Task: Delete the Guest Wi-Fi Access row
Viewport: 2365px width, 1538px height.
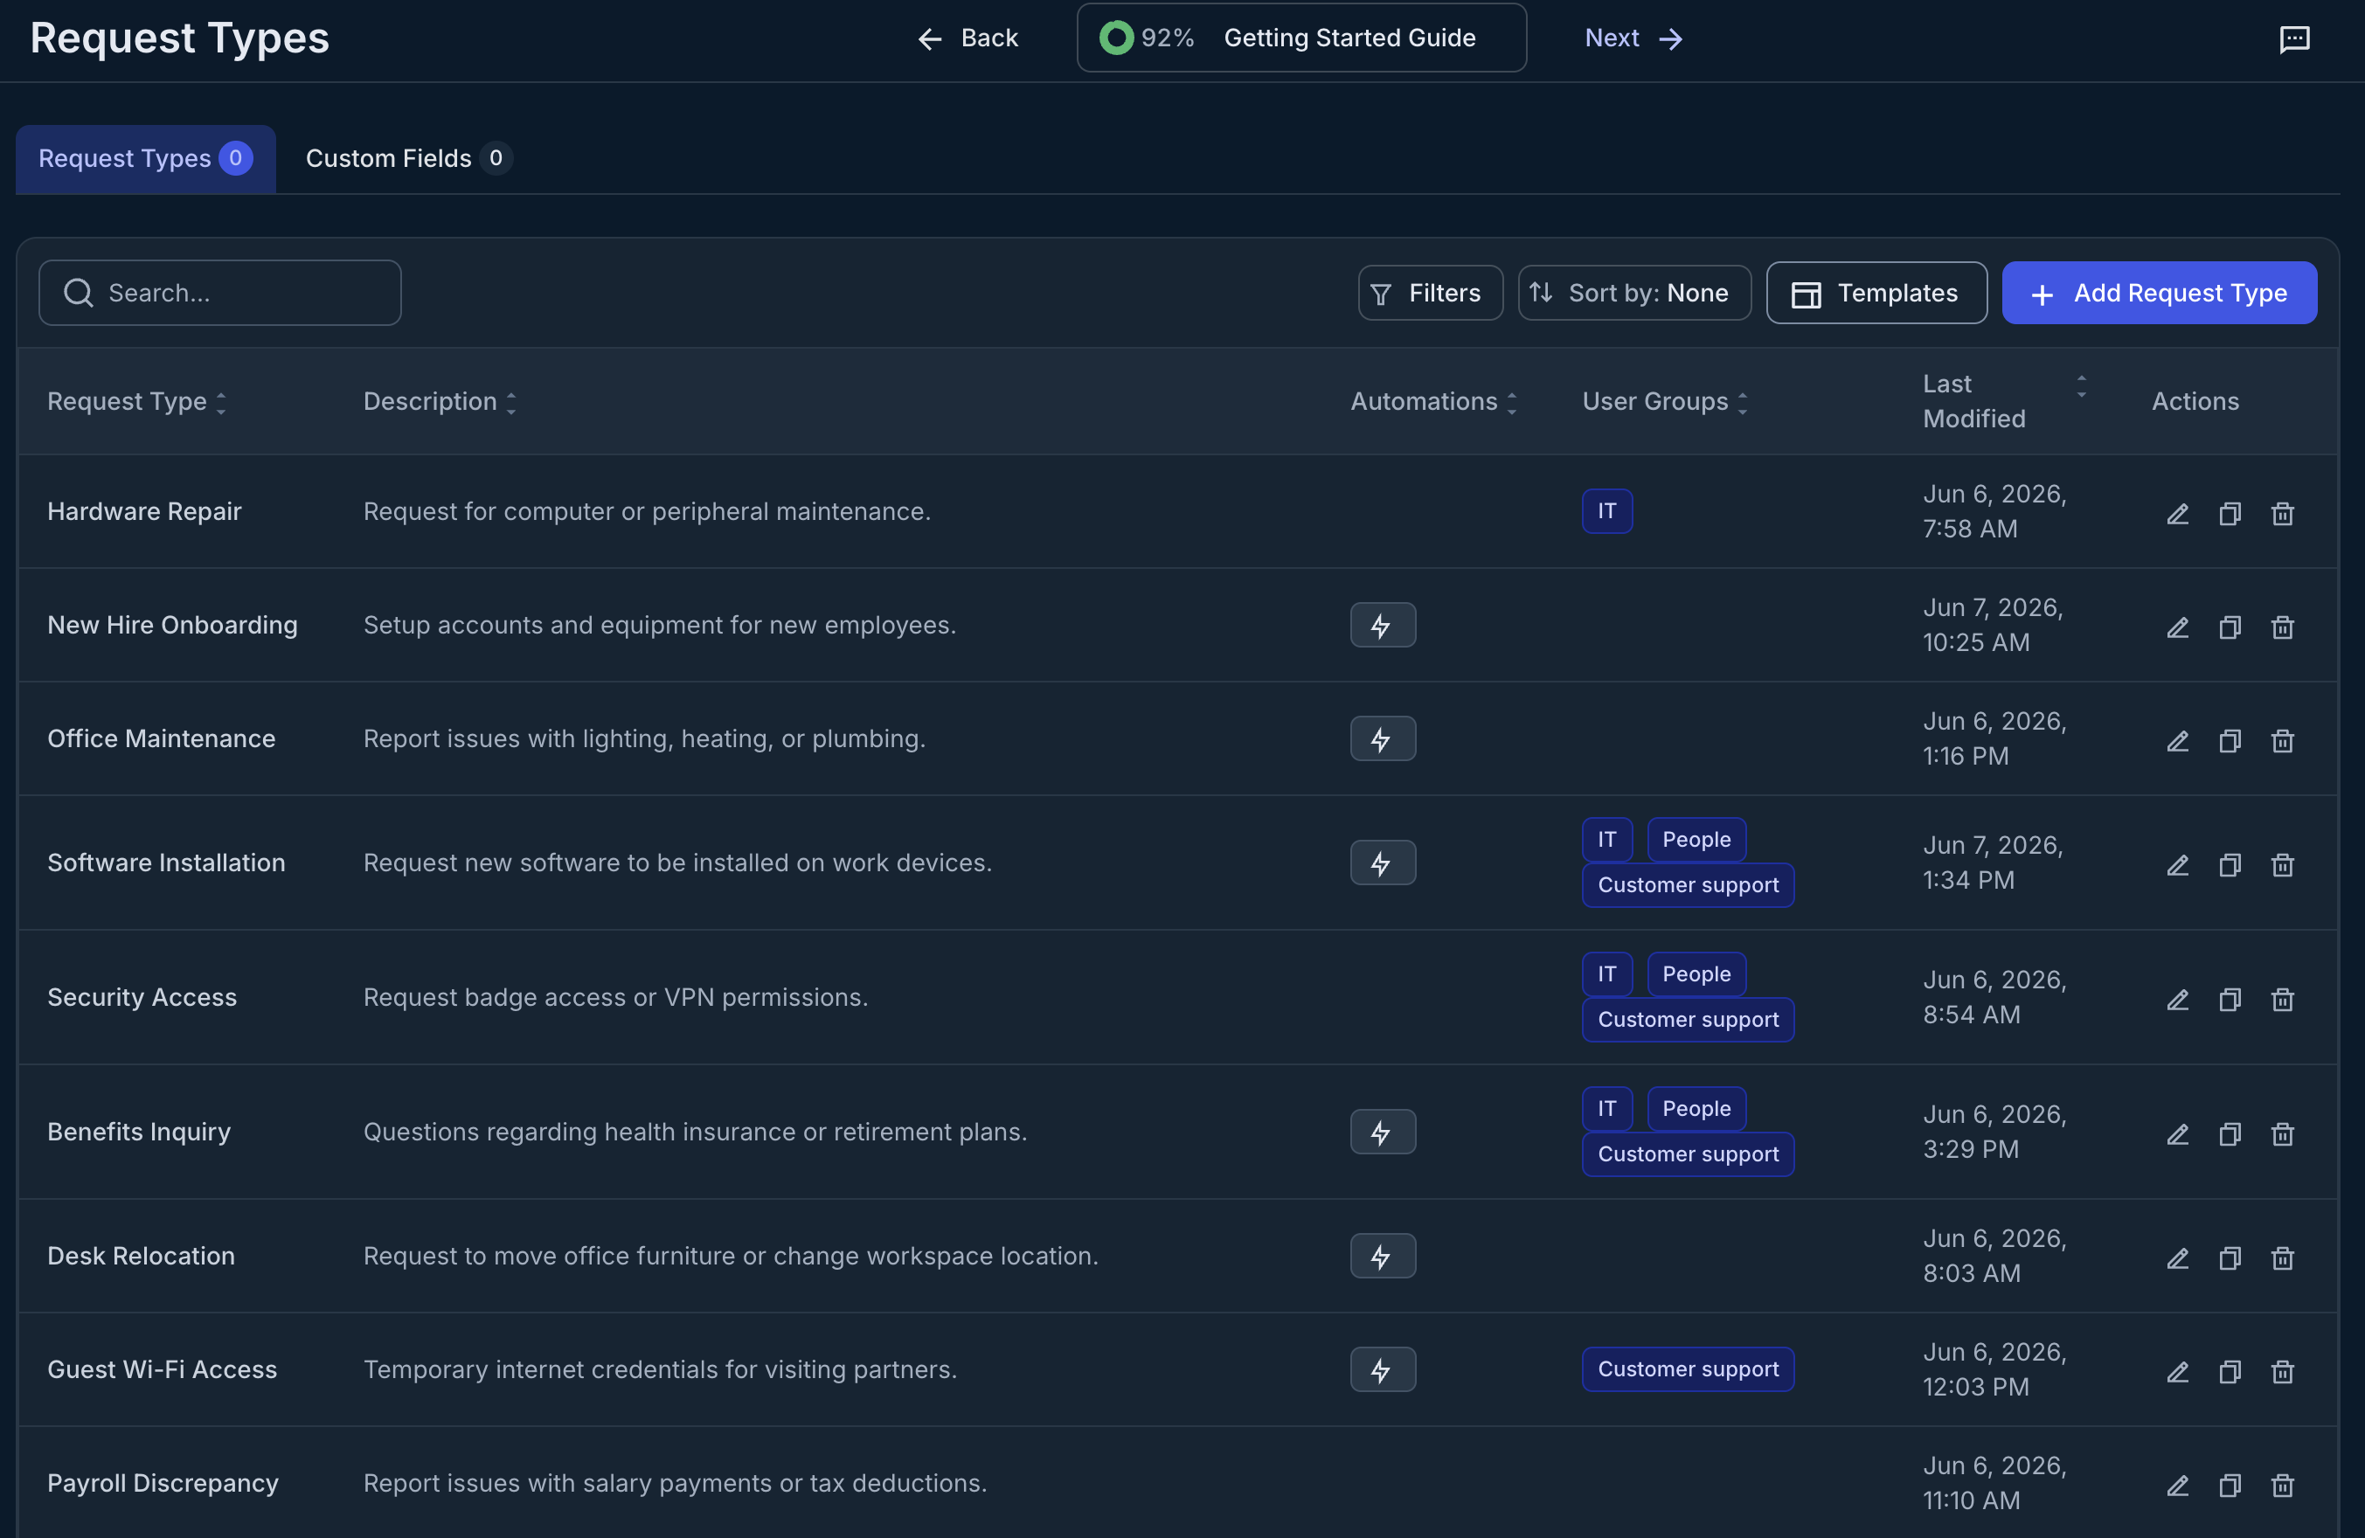Action: tap(2283, 1371)
